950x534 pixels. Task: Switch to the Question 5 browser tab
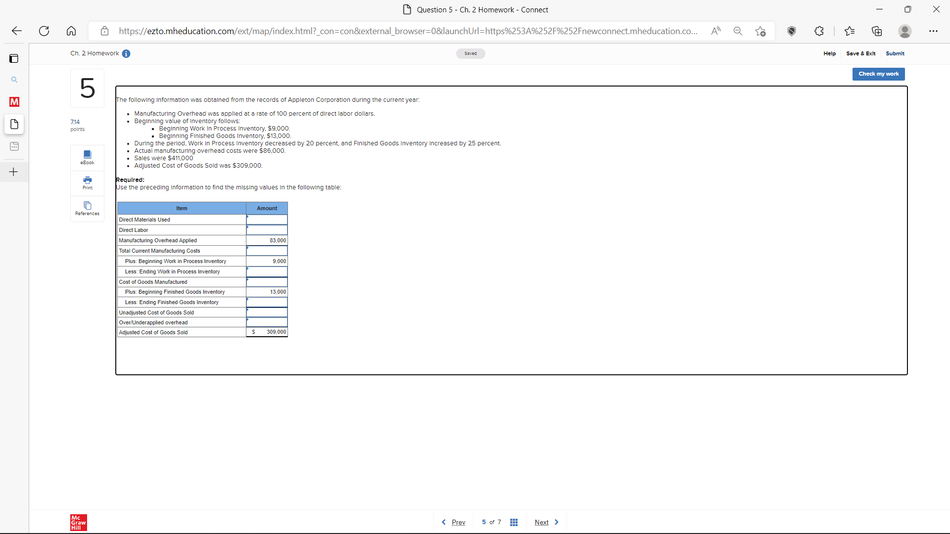475,9
